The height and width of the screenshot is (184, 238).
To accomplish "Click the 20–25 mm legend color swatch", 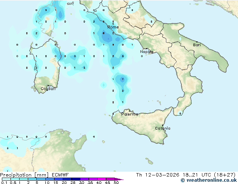I will coord(67,179).
